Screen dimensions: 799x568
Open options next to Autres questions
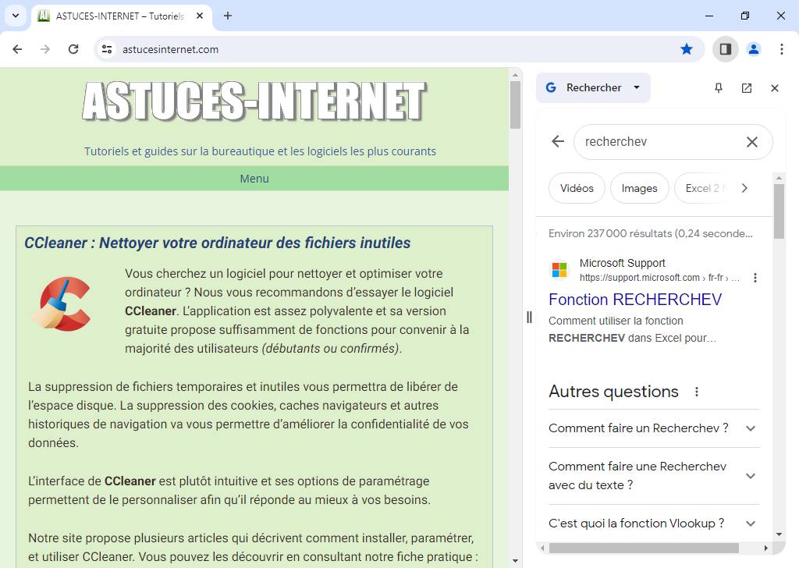pos(697,392)
